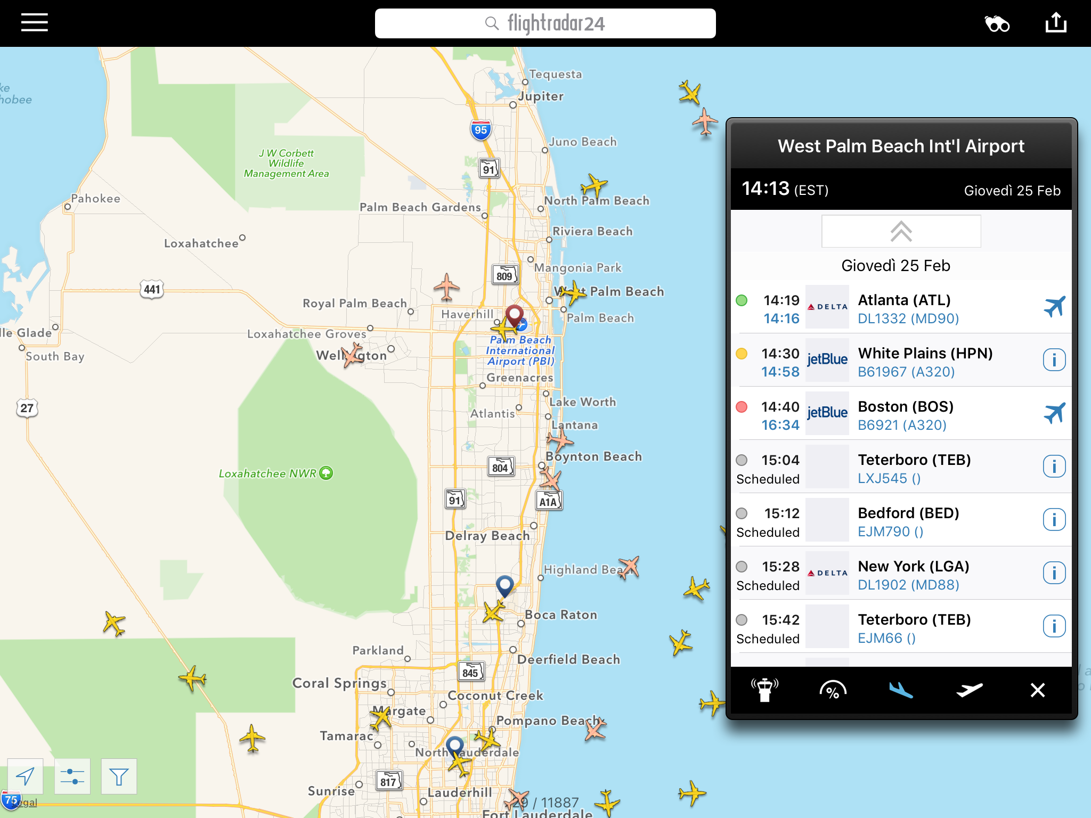The image size is (1091, 818).
Task: Switch to airport control tower tab
Action: 764,690
